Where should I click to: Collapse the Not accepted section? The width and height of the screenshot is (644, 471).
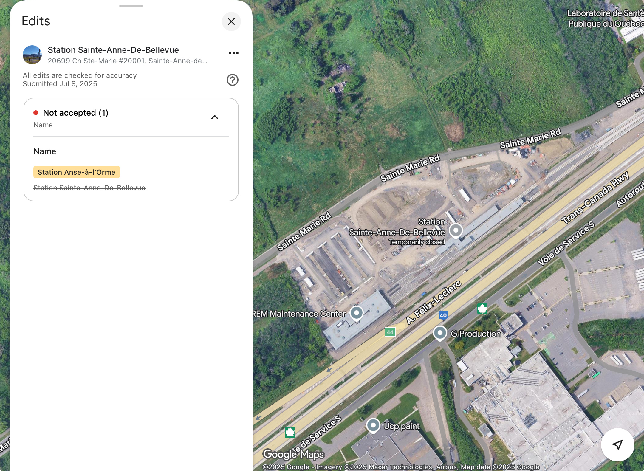pos(214,117)
